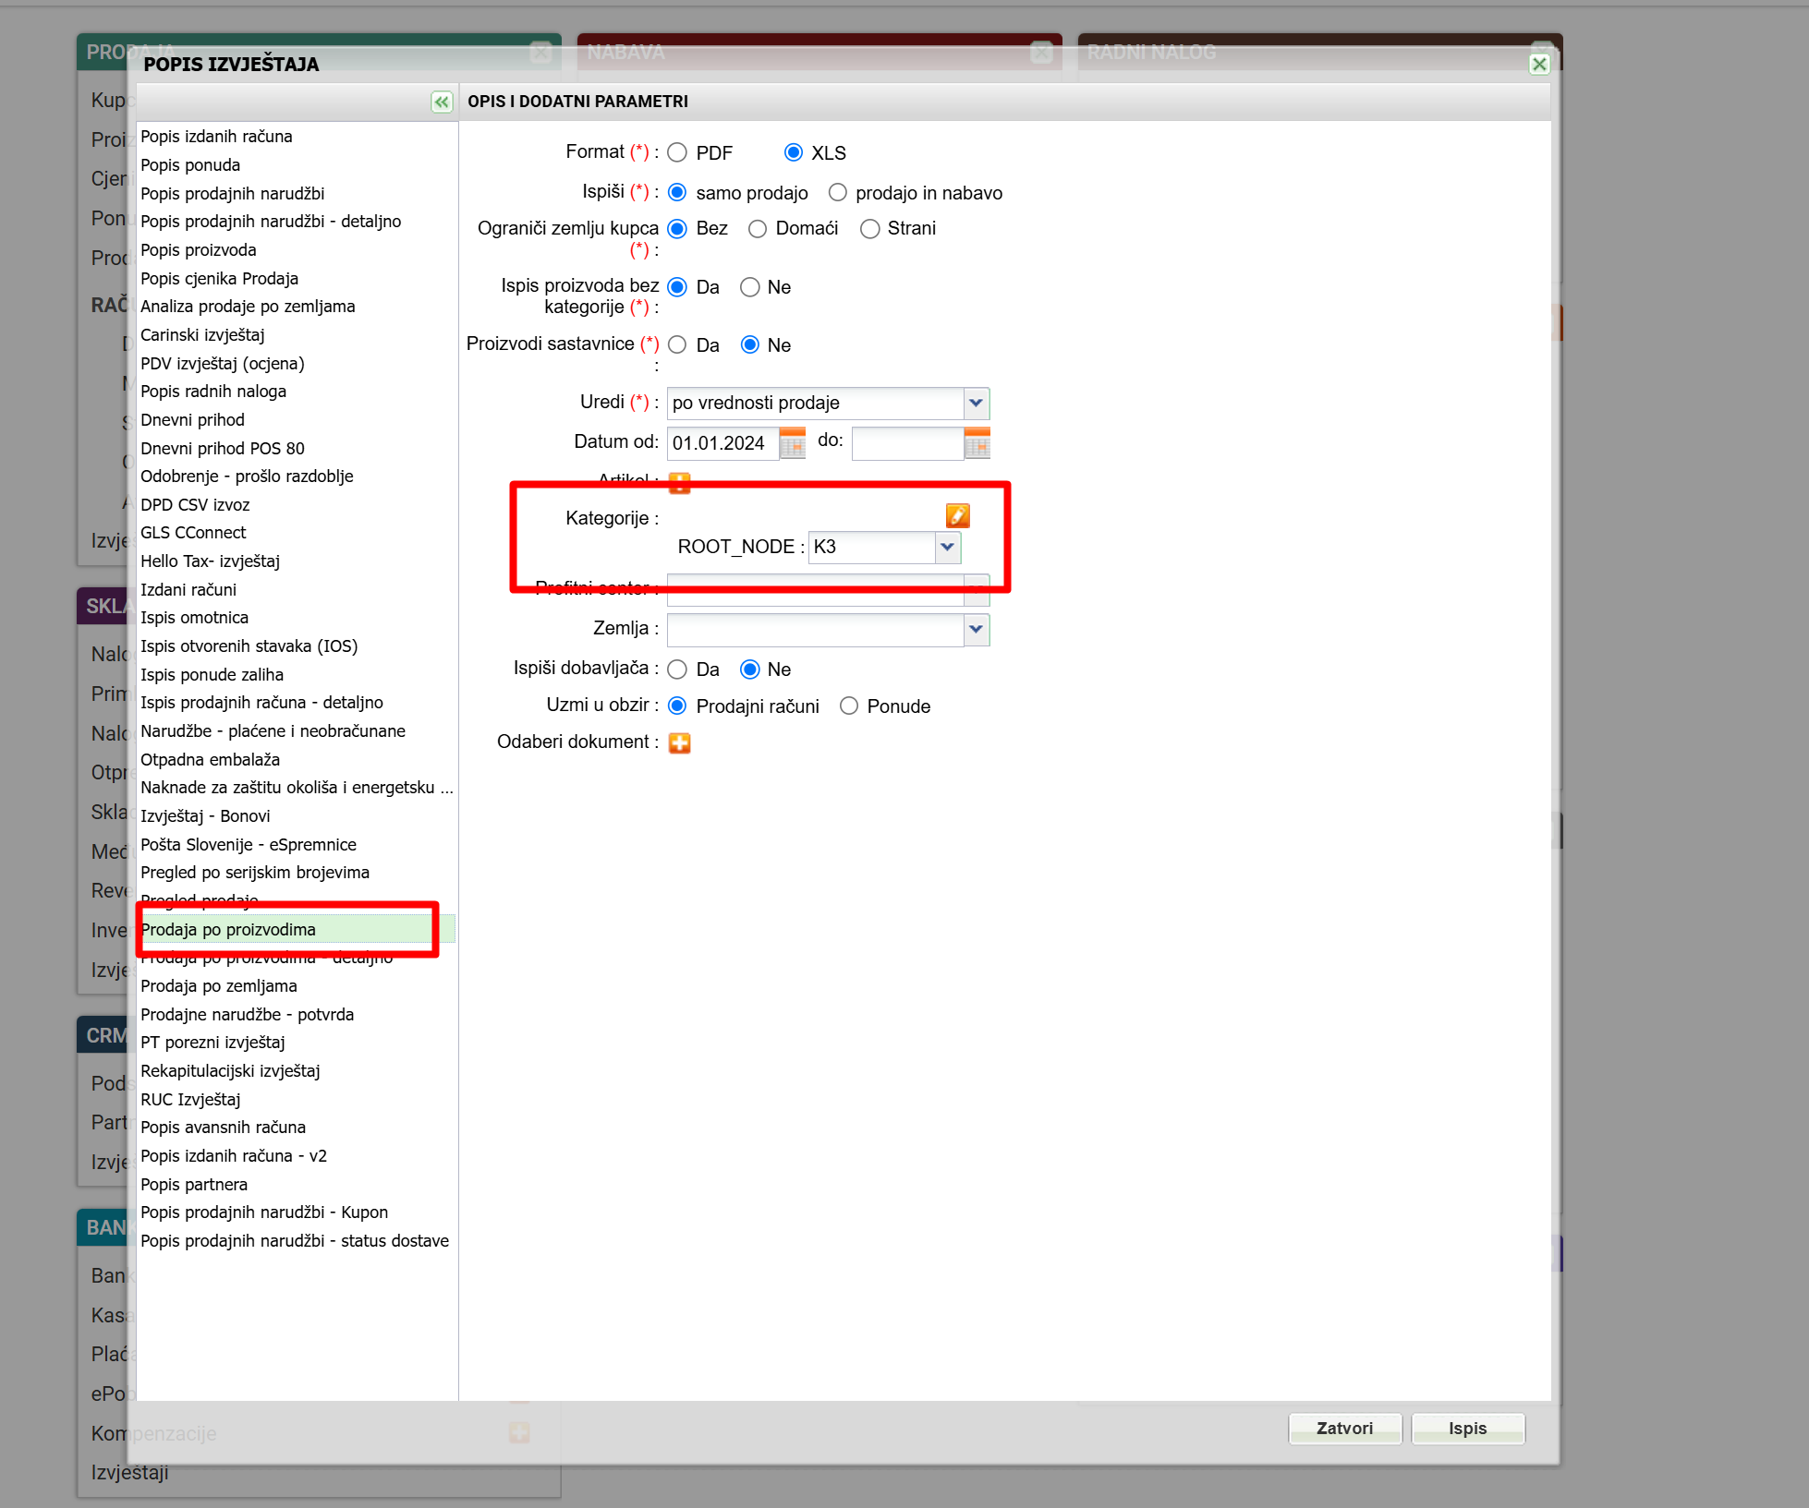
Task: Select 'Dnevni prihod' report entry
Action: 192,420
